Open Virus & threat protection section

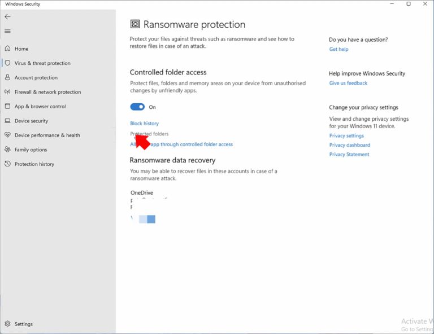[42, 63]
